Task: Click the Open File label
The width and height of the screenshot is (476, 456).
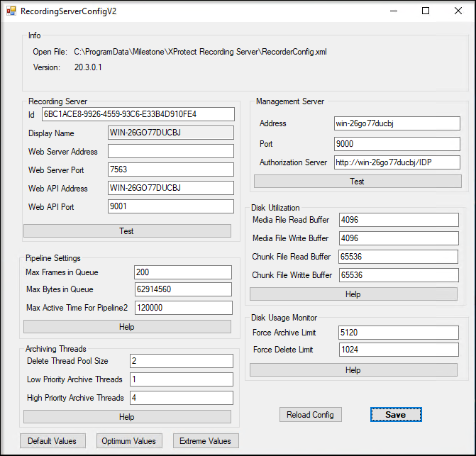Action: point(50,52)
